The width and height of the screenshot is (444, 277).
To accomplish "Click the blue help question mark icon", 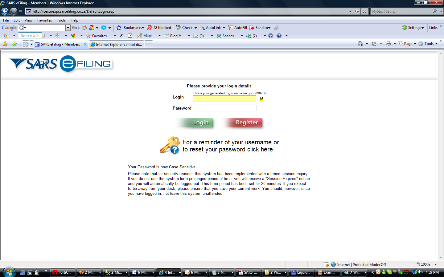I will coord(279,36).
